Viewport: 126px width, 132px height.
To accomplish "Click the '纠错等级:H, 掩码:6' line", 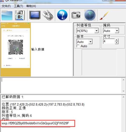I will pos(17,116).
